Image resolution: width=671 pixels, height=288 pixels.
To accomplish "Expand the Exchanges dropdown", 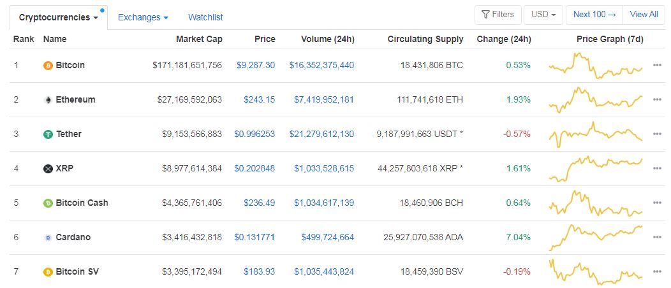I will (x=143, y=17).
